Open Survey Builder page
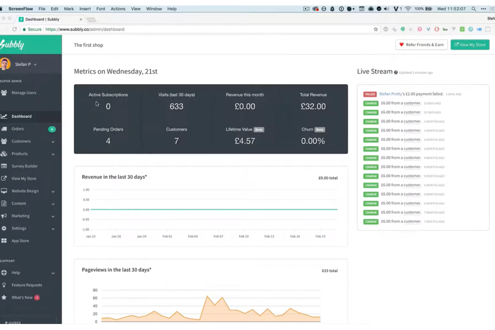 click(x=24, y=166)
